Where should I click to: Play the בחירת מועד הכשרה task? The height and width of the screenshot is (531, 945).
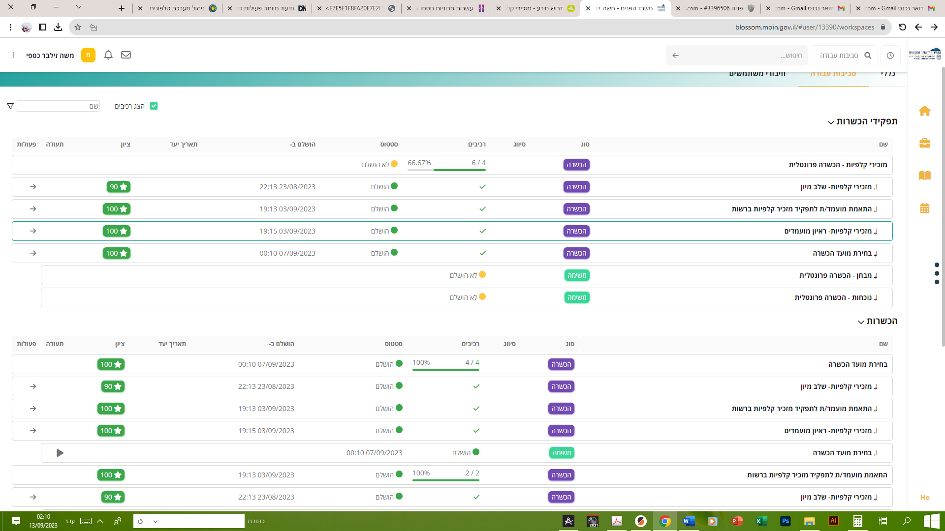point(60,453)
